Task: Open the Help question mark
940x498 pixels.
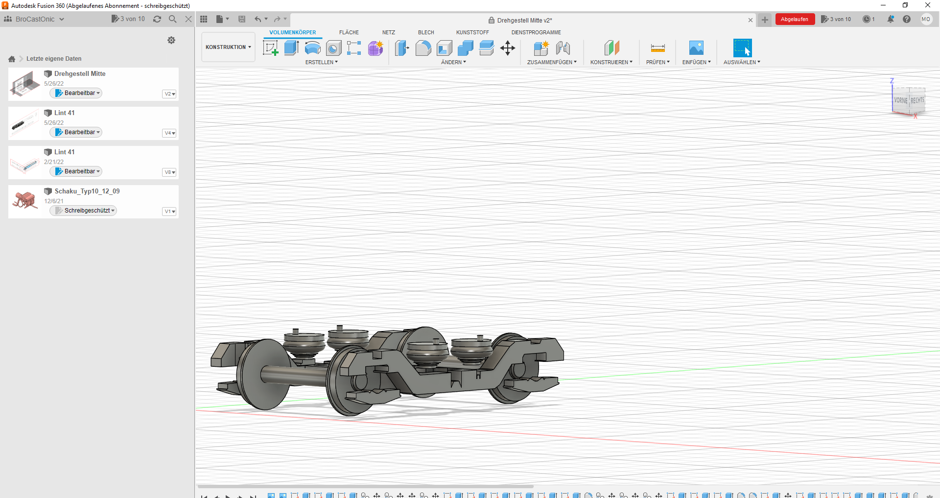Action: (907, 19)
